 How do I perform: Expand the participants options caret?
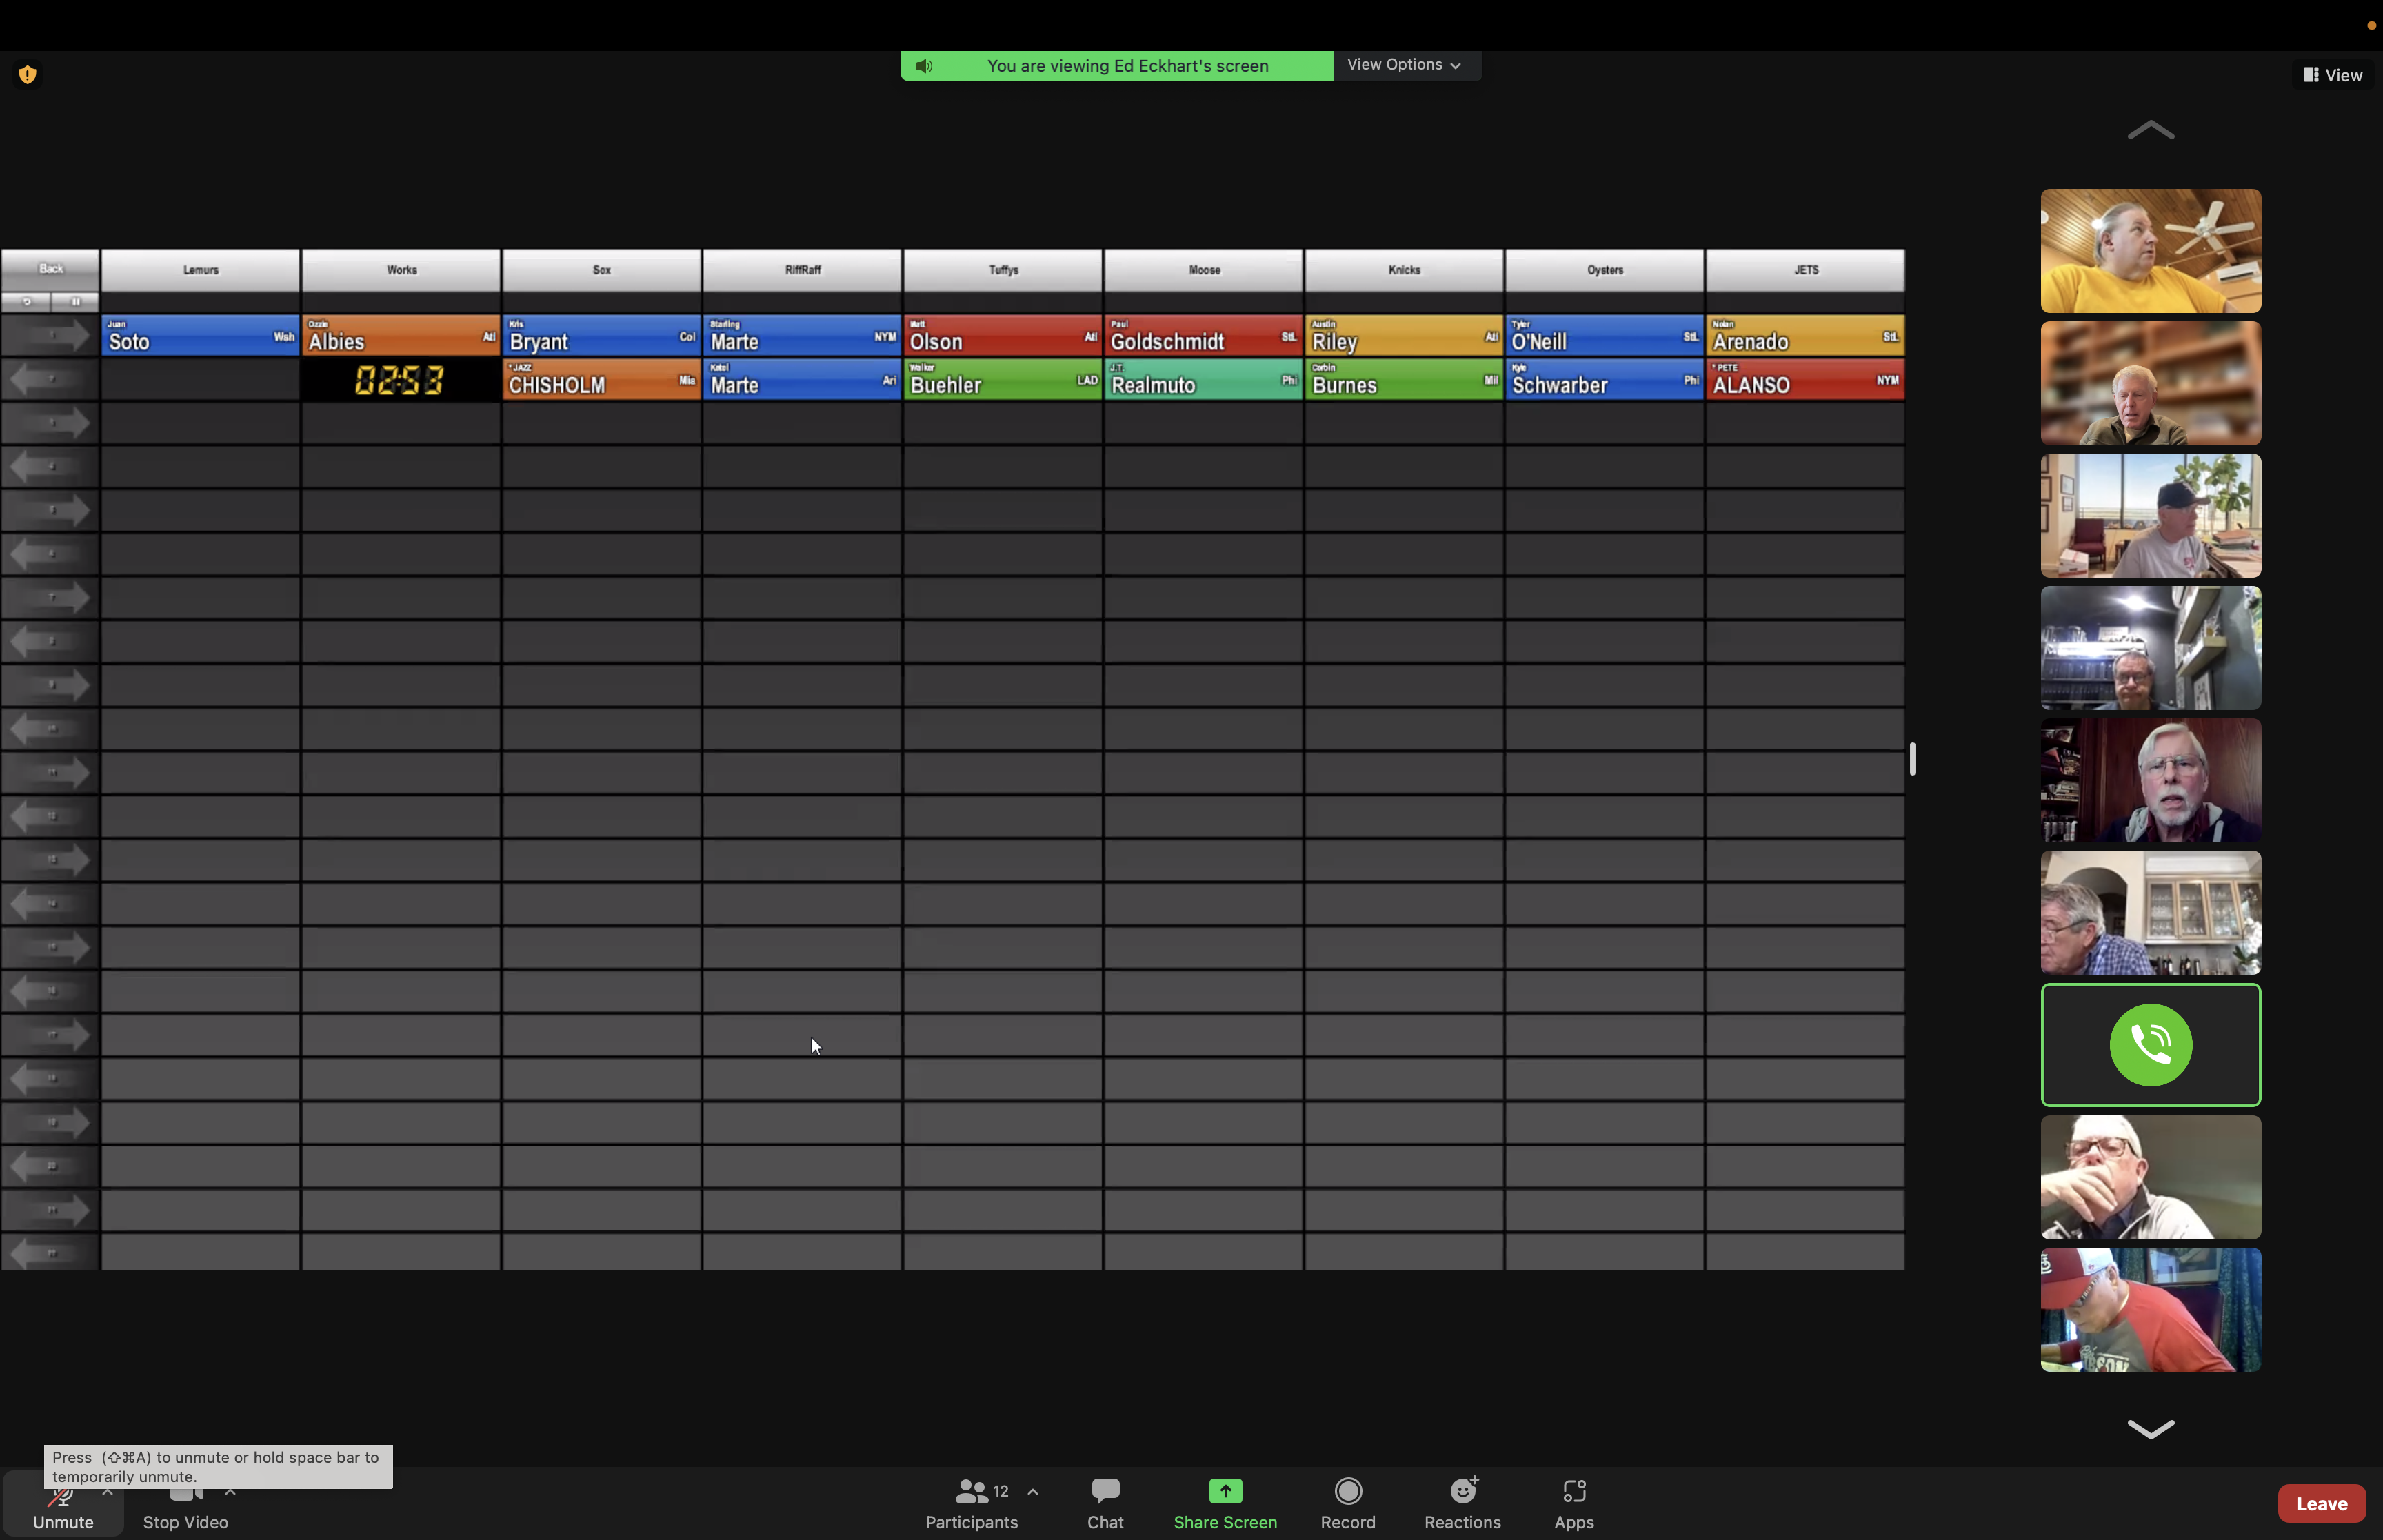pyautogui.click(x=1033, y=1491)
